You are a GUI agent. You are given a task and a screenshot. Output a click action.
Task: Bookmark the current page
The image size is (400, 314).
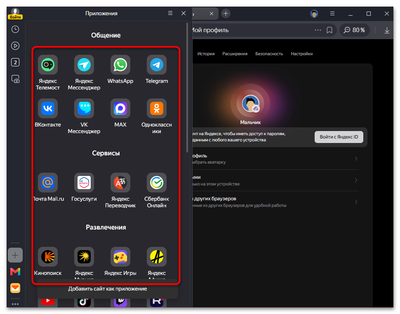click(x=329, y=30)
